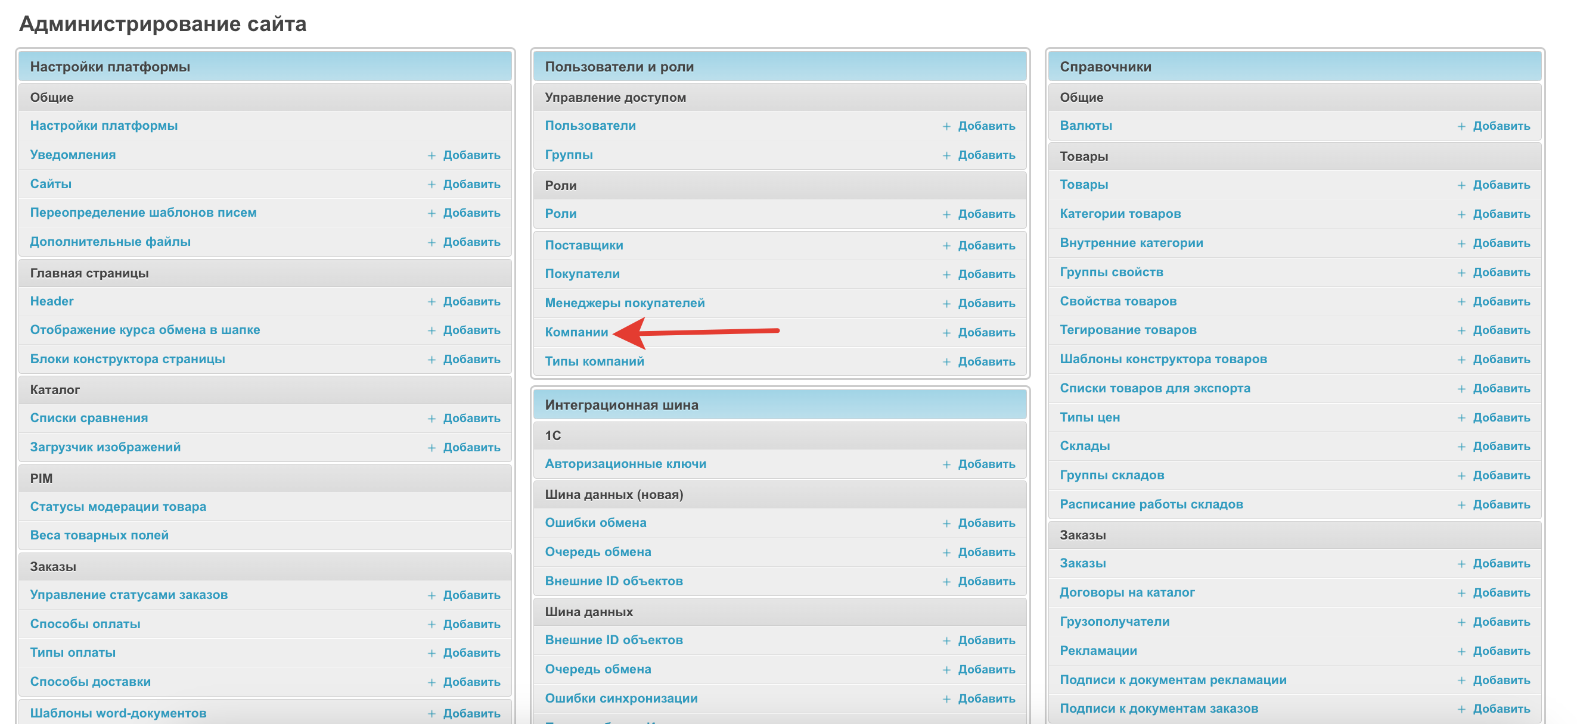Click the plus icon beside Авторизационные ключи
Image resolution: width=1577 pixels, height=724 pixels.
point(946,465)
